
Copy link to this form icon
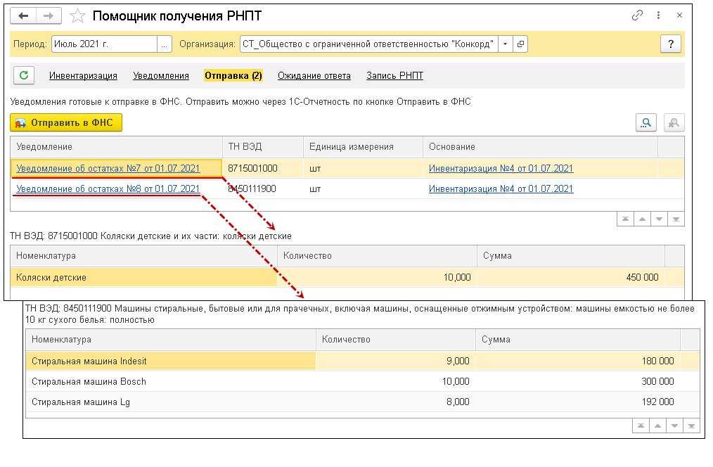[638, 15]
